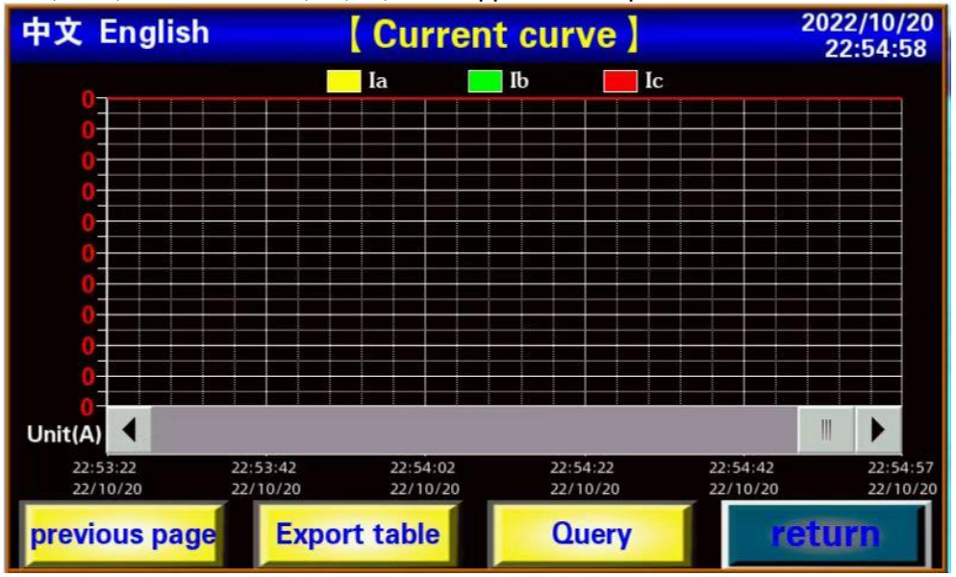Select the Ib legend label
Viewport: 956px width, 577px height.
pos(519,82)
